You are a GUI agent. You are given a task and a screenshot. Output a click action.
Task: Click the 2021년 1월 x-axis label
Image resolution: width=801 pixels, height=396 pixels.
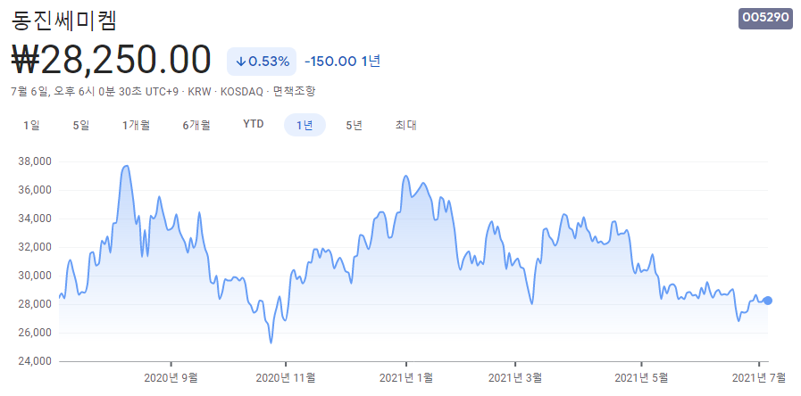pyautogui.click(x=406, y=377)
